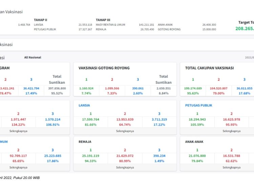Open Selengkapnya for PETUGAS PUBLIK

[x=231, y=131]
